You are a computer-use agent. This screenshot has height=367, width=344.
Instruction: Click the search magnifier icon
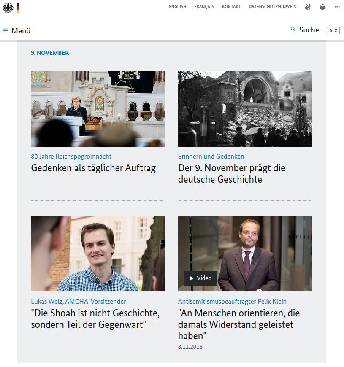pyautogui.click(x=293, y=30)
